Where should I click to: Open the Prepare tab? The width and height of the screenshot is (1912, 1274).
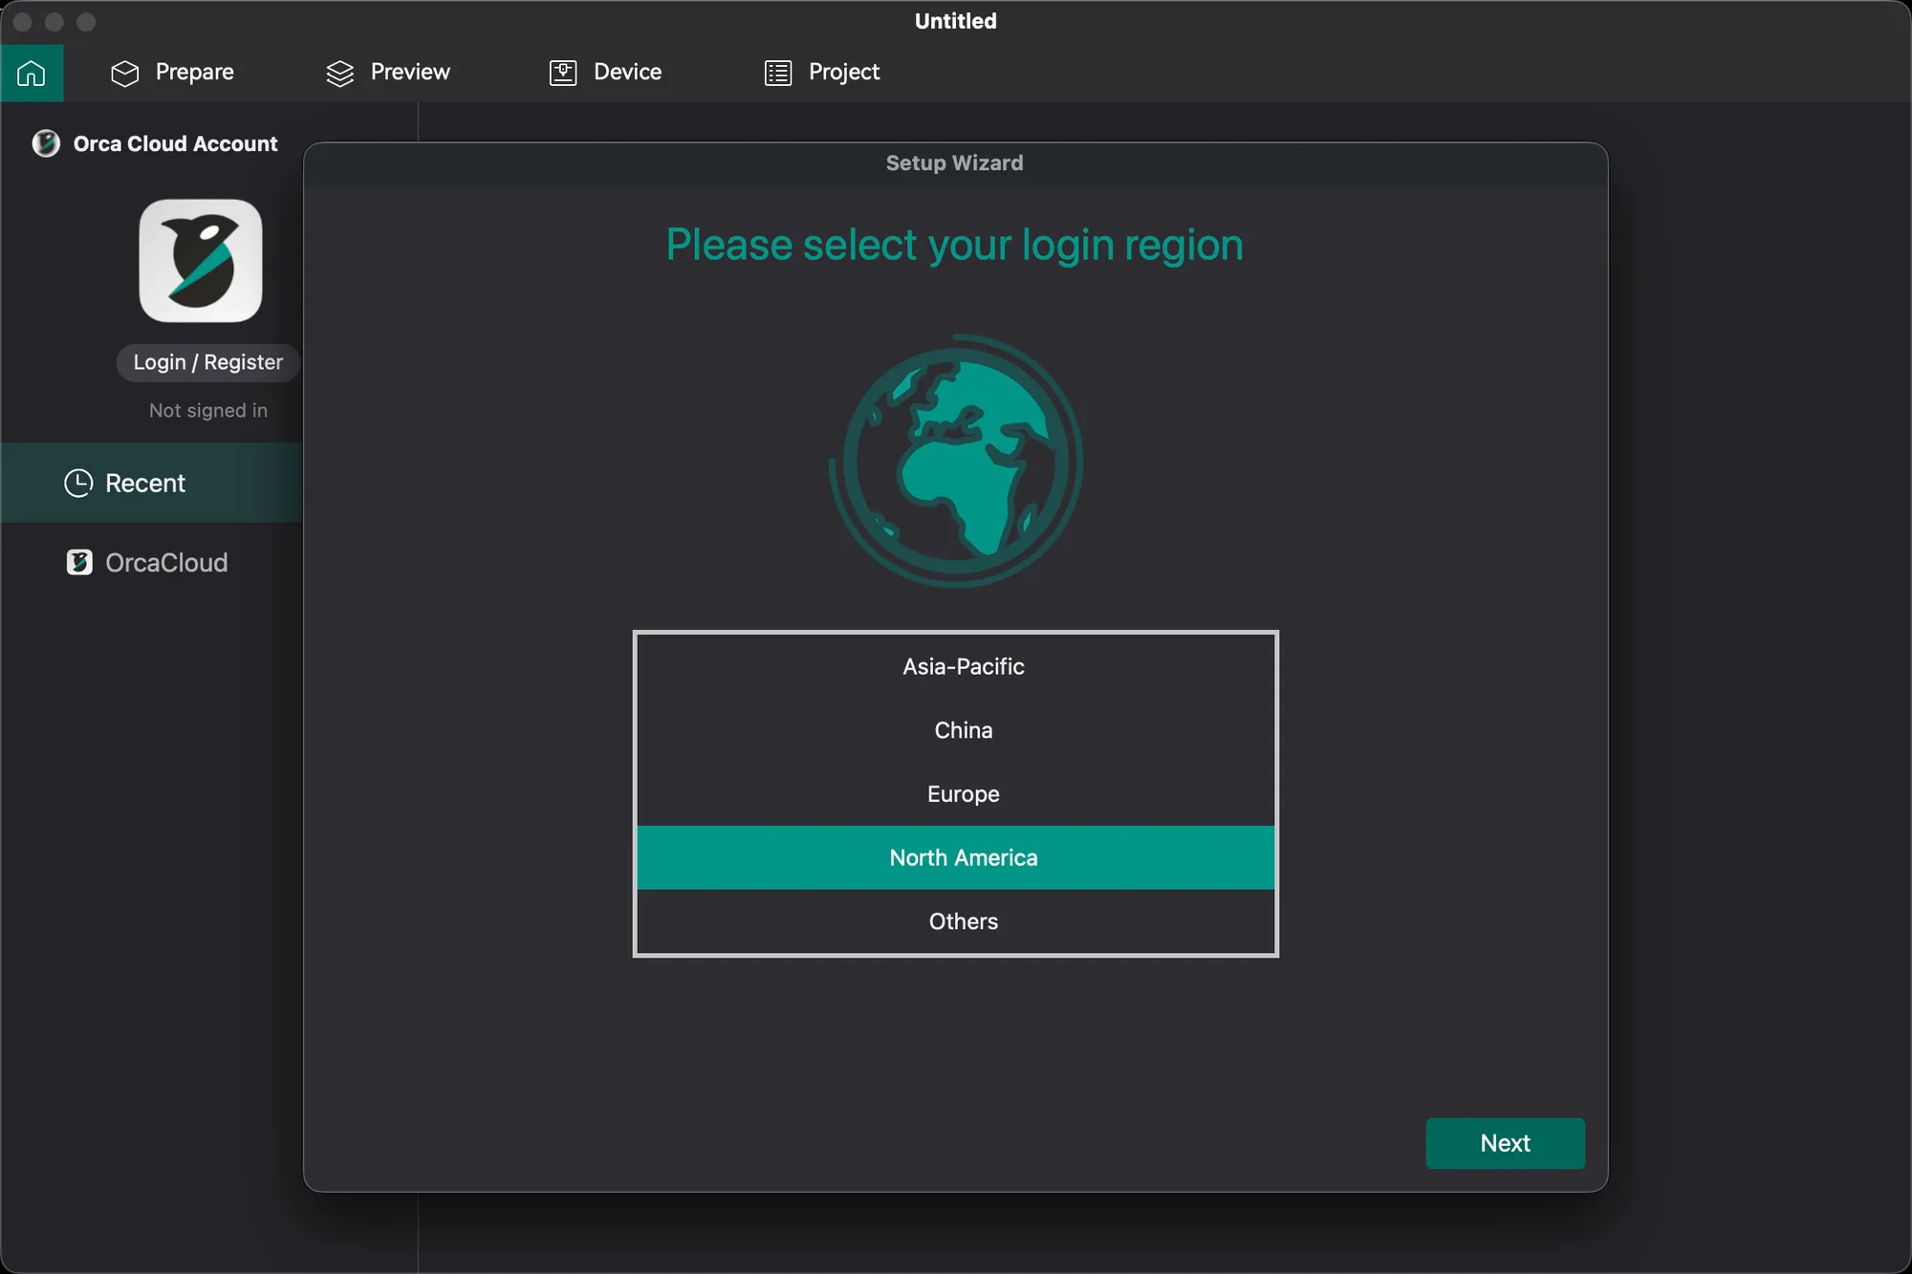point(172,73)
